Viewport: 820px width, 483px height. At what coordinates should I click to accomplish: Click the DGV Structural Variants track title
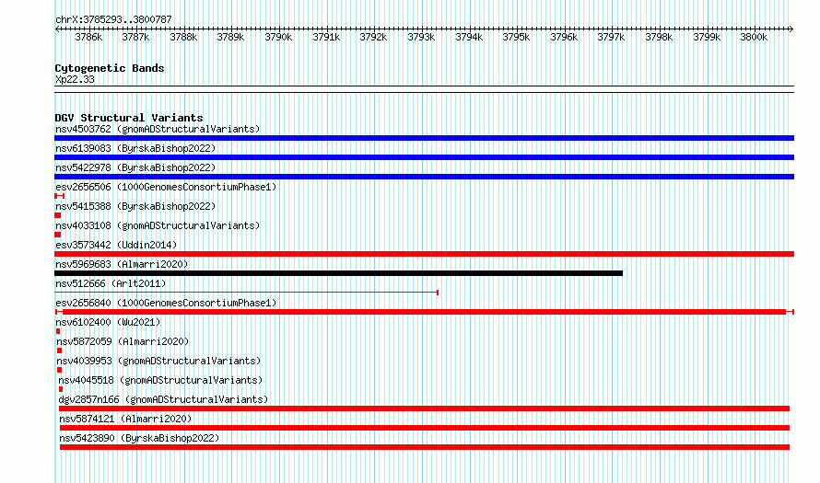(x=129, y=118)
